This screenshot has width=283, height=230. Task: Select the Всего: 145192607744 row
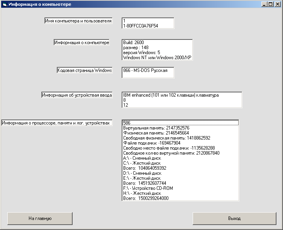pyautogui.click(x=180, y=183)
